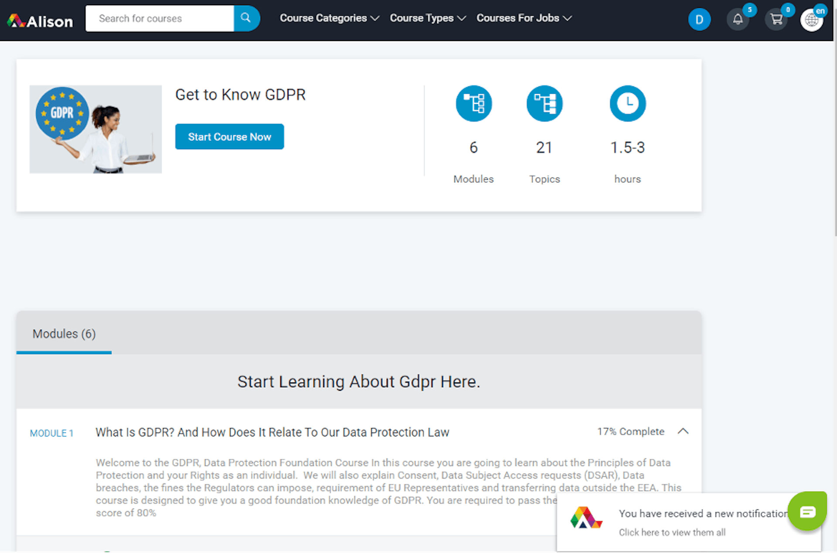Open the chat support button

click(x=807, y=512)
